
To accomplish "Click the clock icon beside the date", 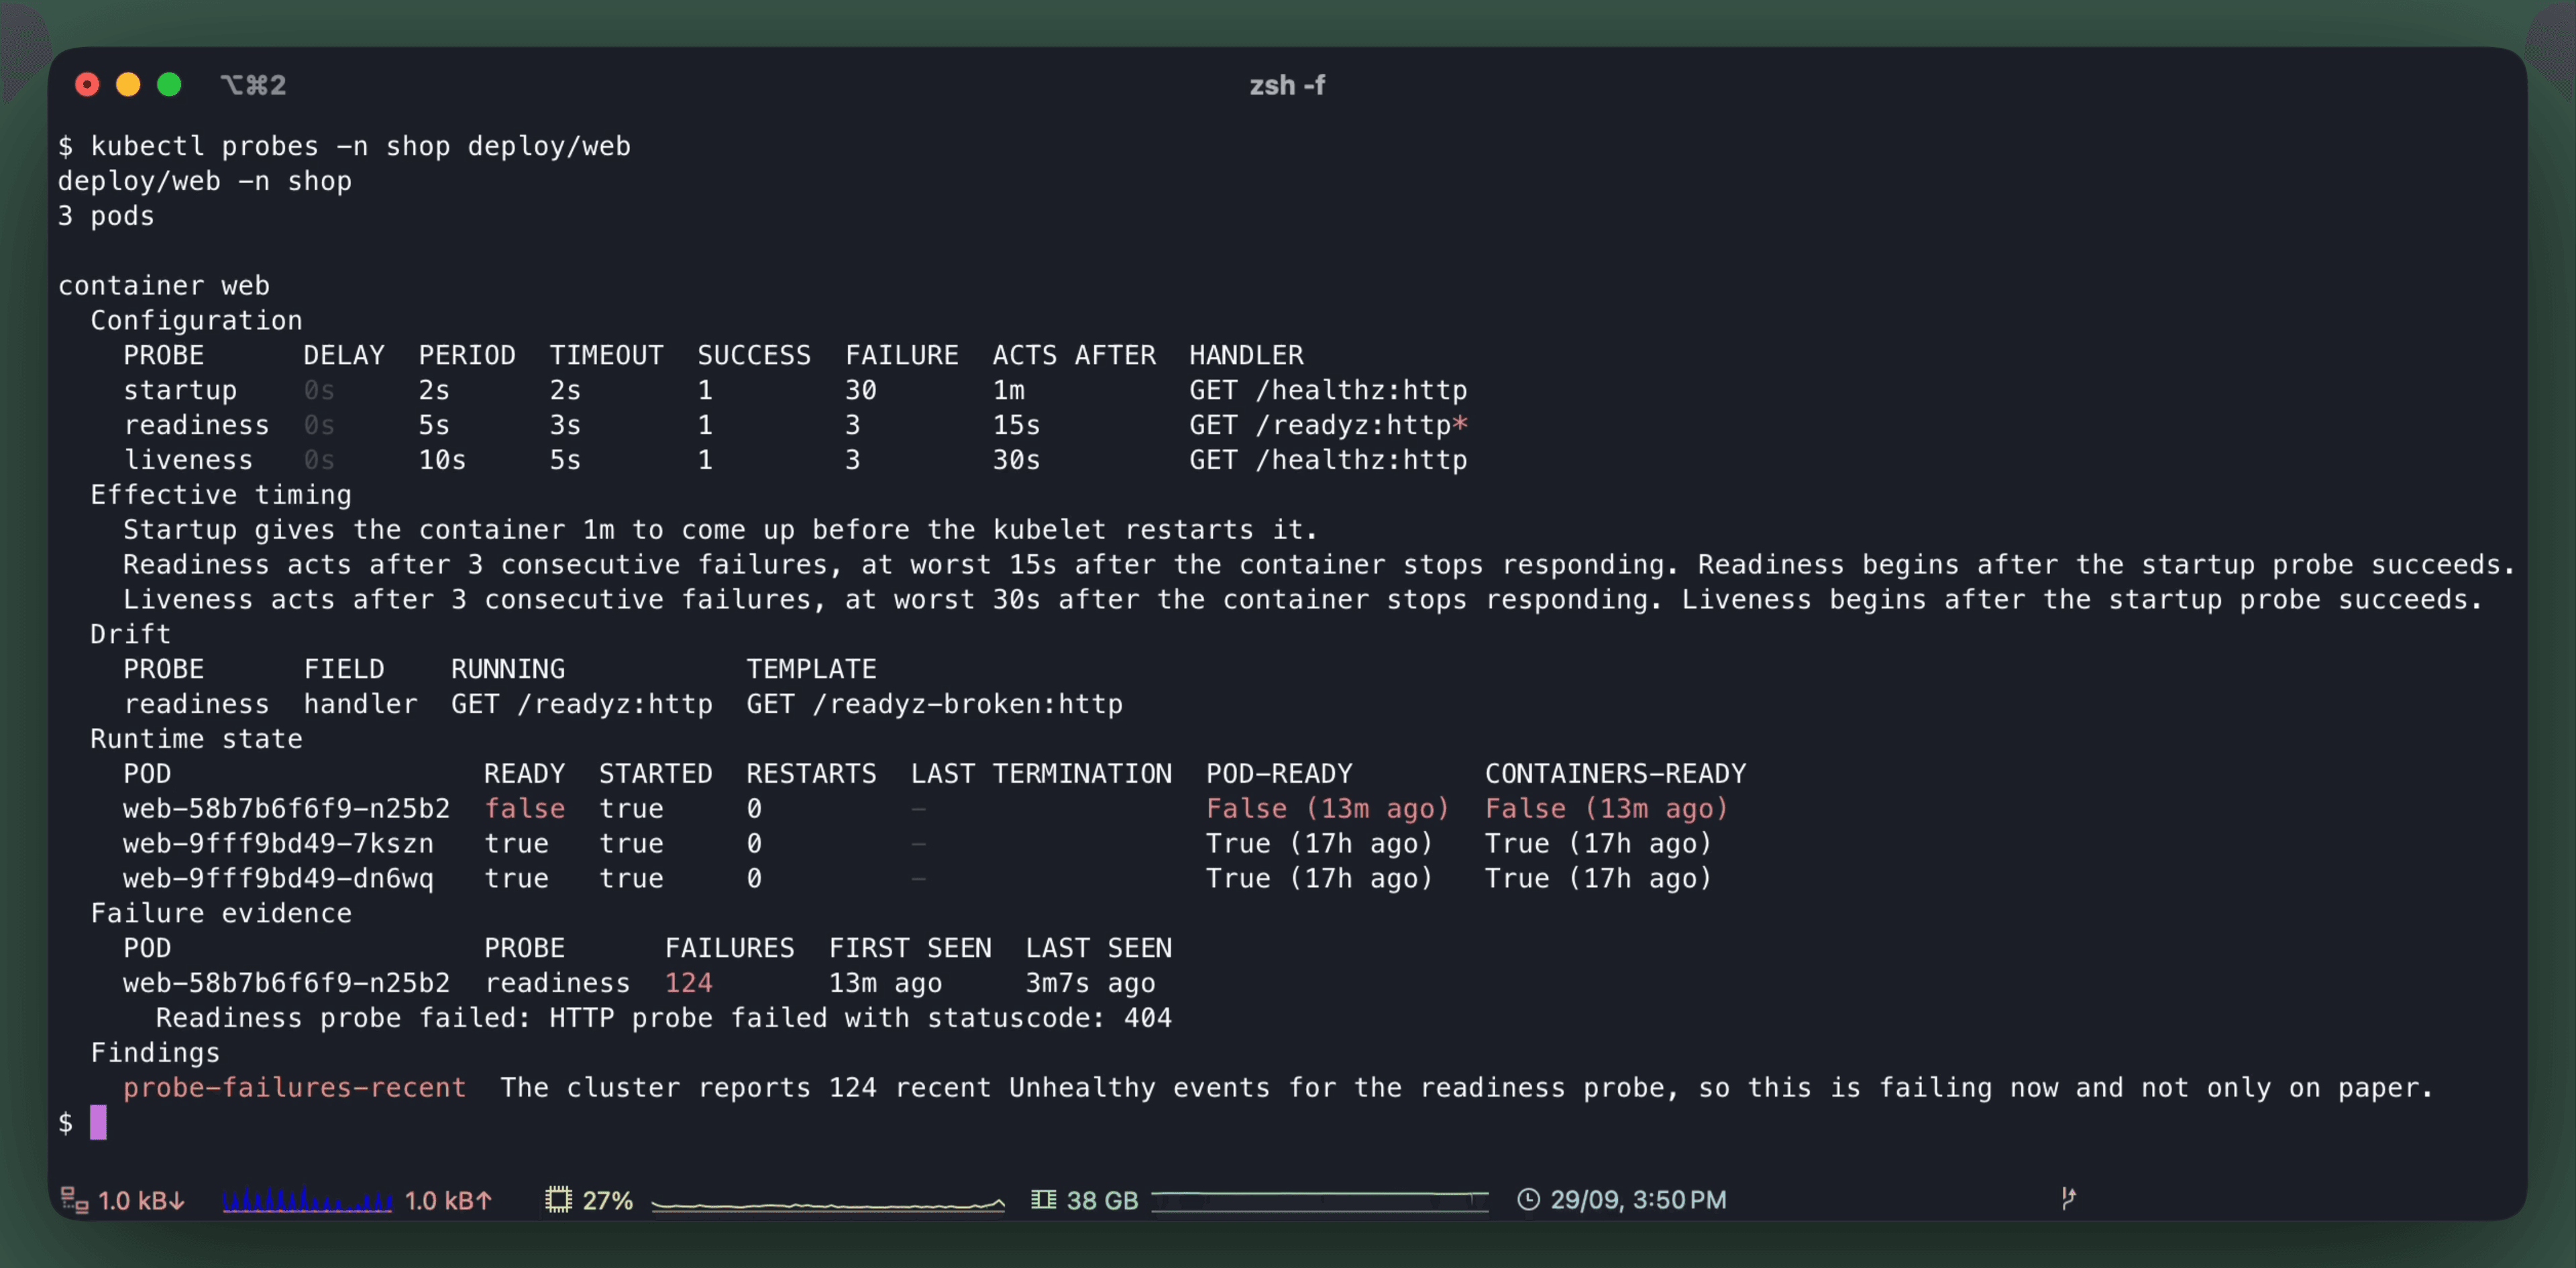I will 1528,1199.
